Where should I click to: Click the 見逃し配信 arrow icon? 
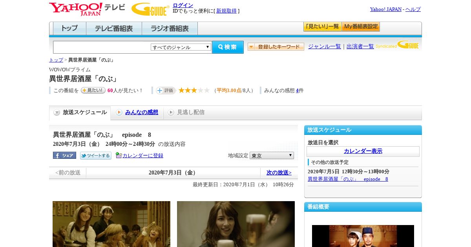[171, 113]
